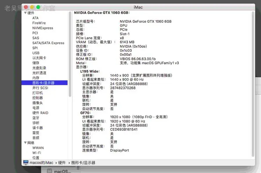Screen dimensions: 261x173
Task: Open the 储存 entry
Action: tap(36, 63)
